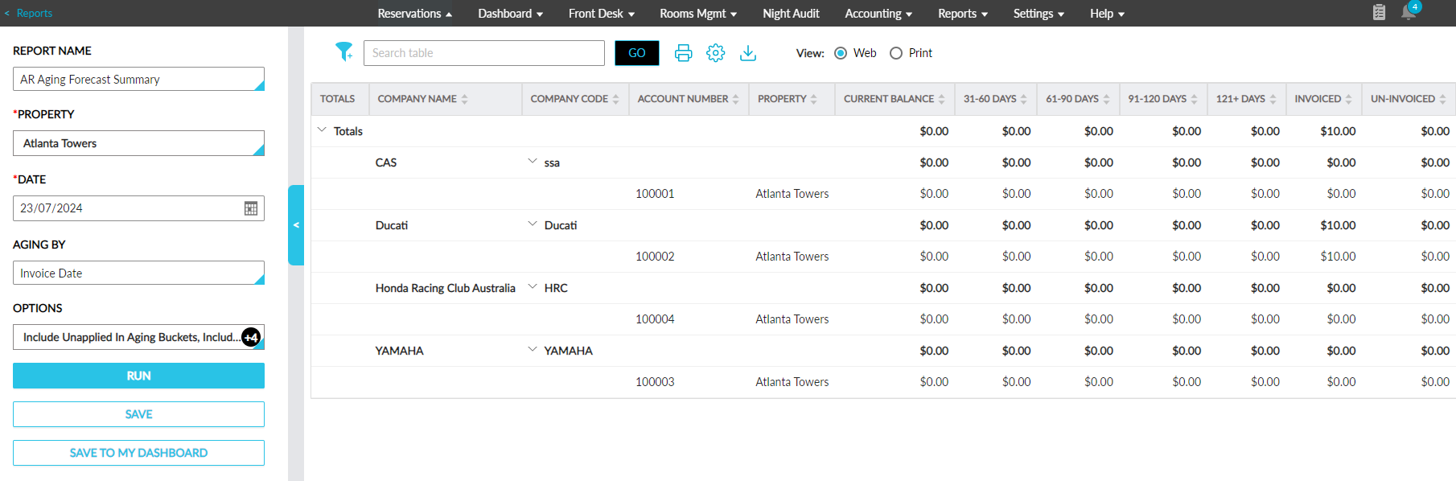Click company code HRC
Viewport: 1456px width, 481px height.
tap(556, 288)
